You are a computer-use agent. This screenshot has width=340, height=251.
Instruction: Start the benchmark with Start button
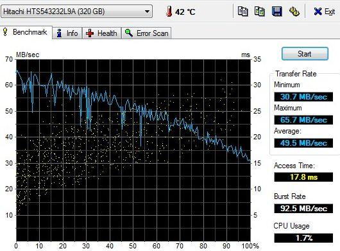(x=305, y=53)
